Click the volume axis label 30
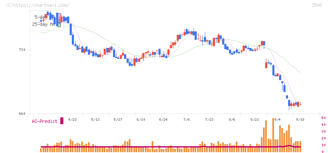 click(x=323, y=131)
